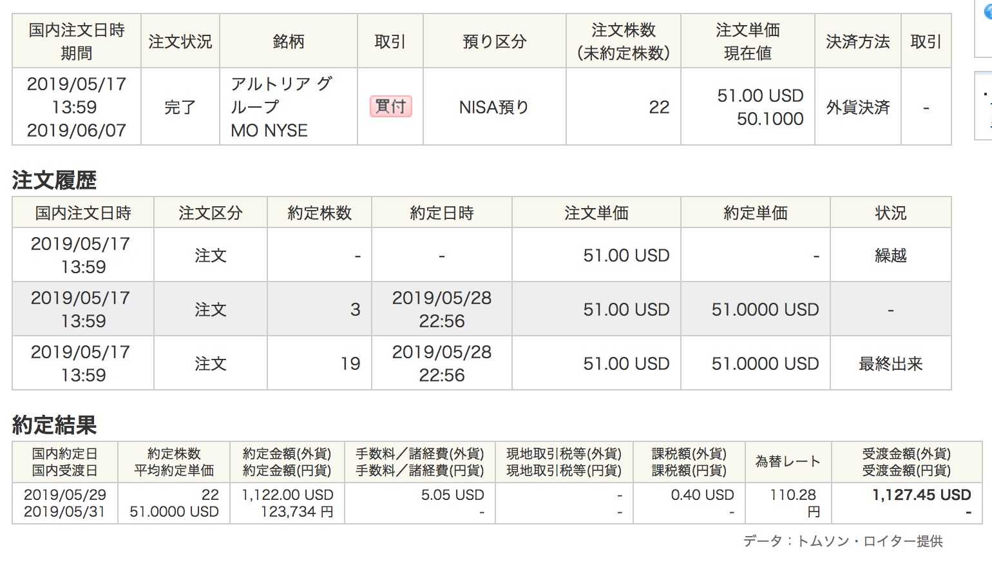Click the 注文単価 現在値 header
The height and width of the screenshot is (576, 992).
tap(748, 41)
